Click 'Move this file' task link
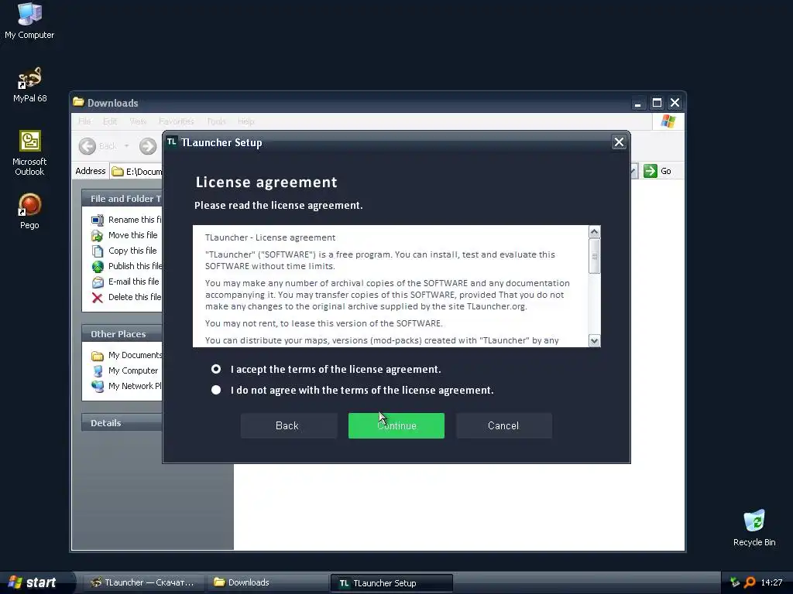The width and height of the screenshot is (793, 594). pos(133,235)
